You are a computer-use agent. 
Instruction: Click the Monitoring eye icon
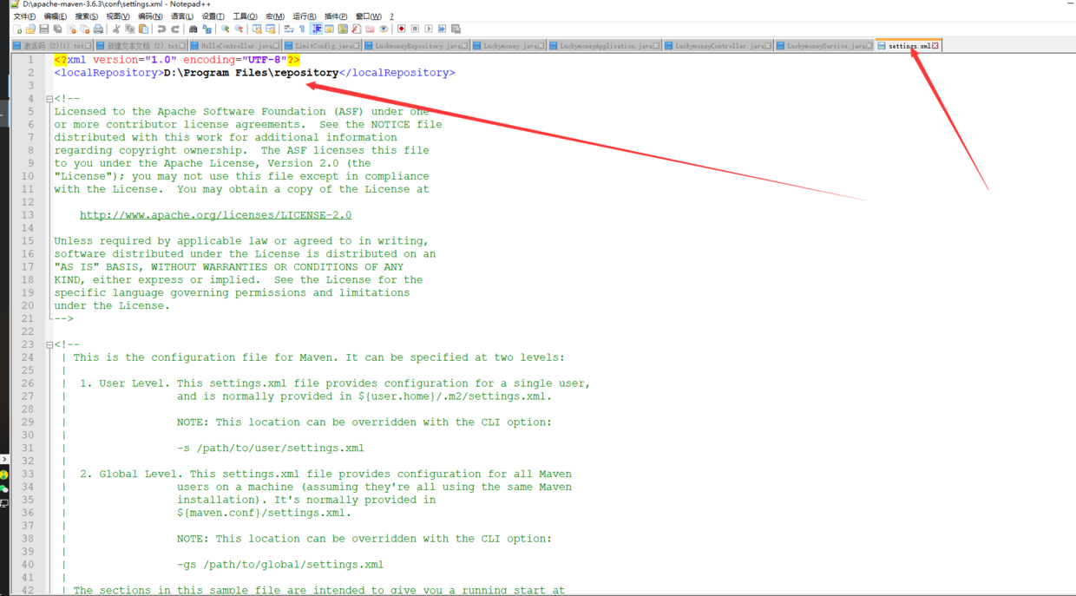coord(383,29)
